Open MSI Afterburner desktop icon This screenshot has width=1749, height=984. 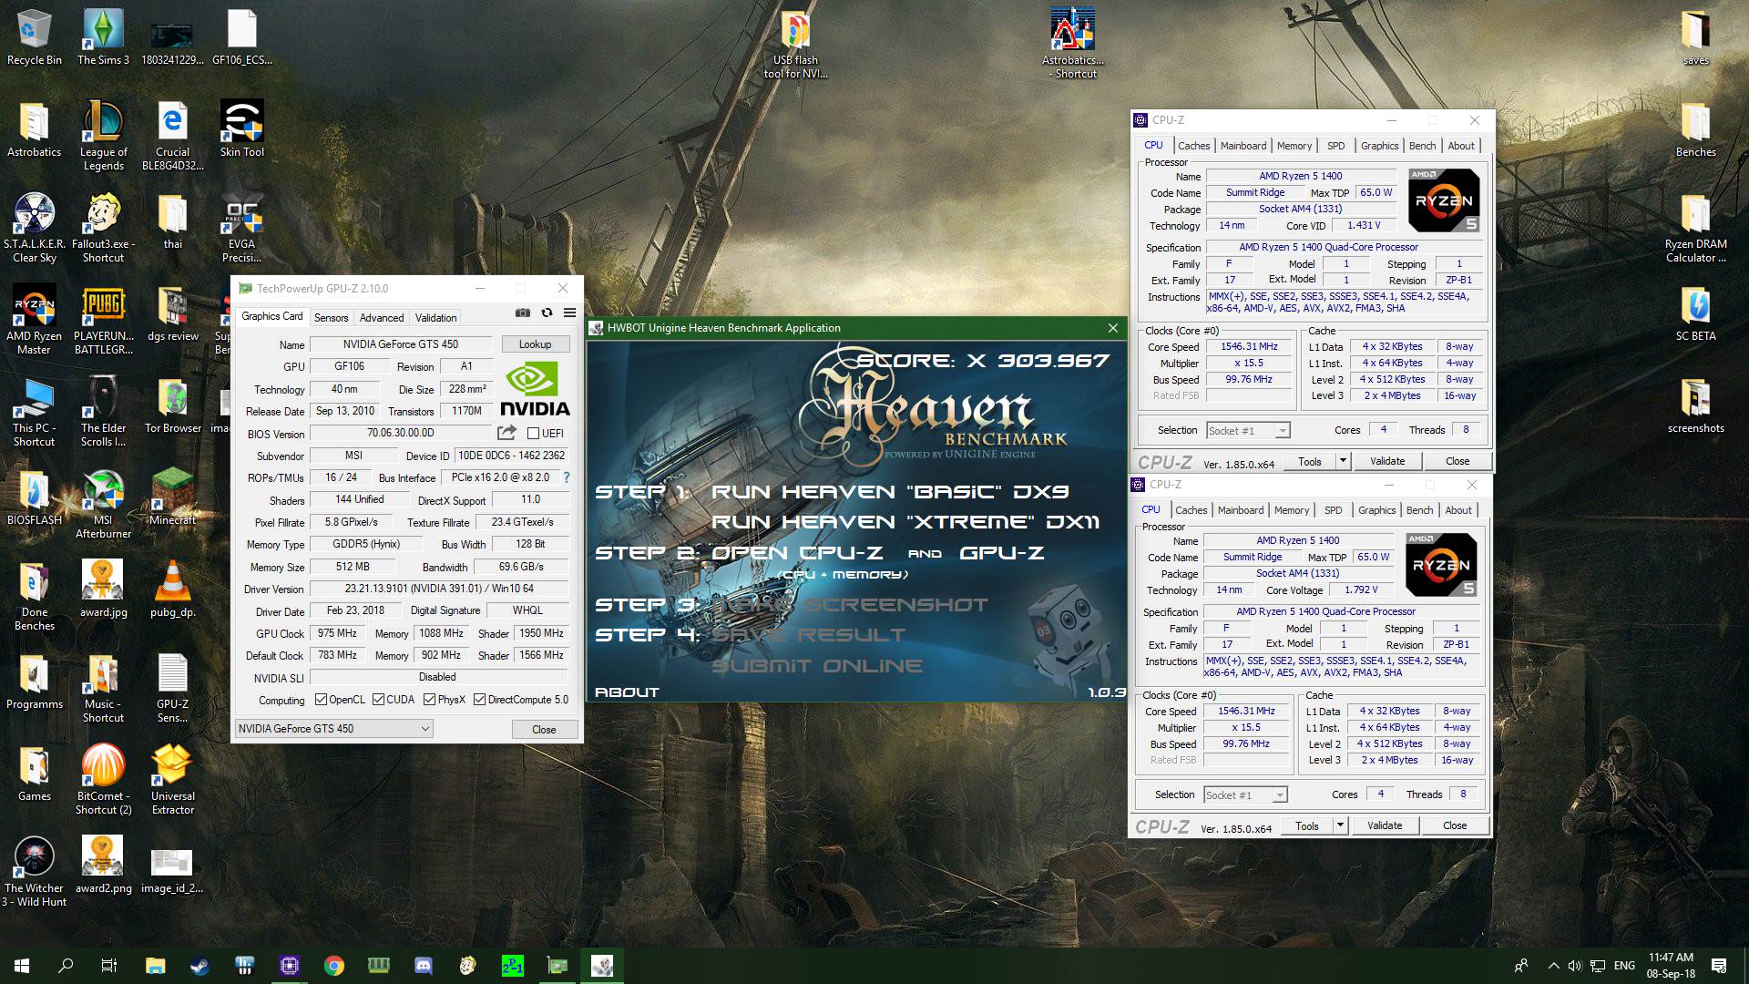click(x=103, y=504)
